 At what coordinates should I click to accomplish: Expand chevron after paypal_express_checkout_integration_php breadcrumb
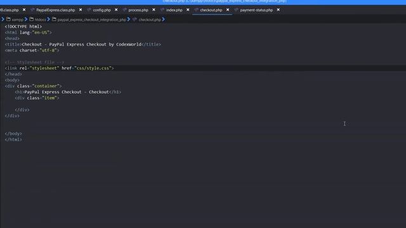pyautogui.click(x=129, y=20)
